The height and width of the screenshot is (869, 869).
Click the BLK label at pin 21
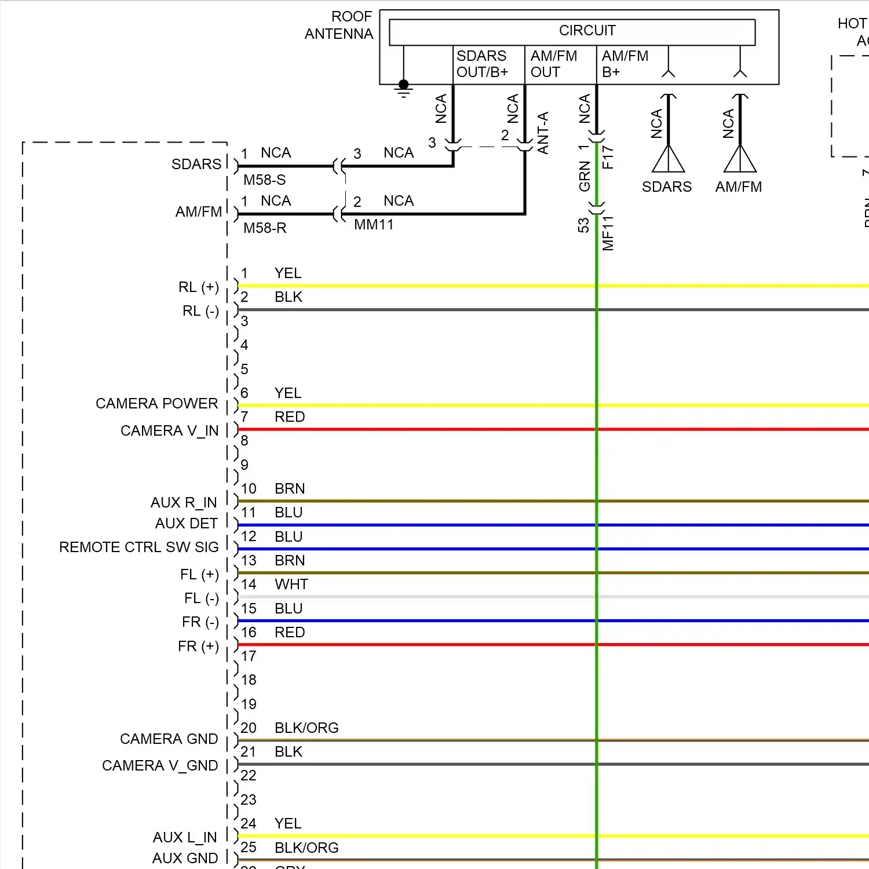(x=289, y=751)
